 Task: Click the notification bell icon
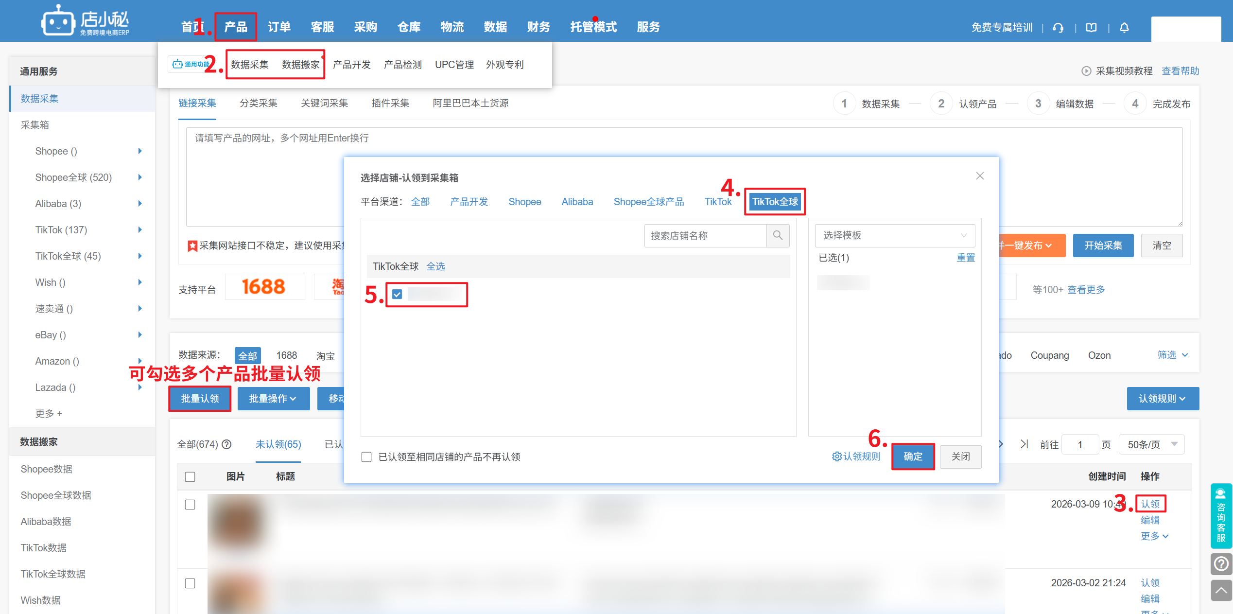coord(1124,28)
